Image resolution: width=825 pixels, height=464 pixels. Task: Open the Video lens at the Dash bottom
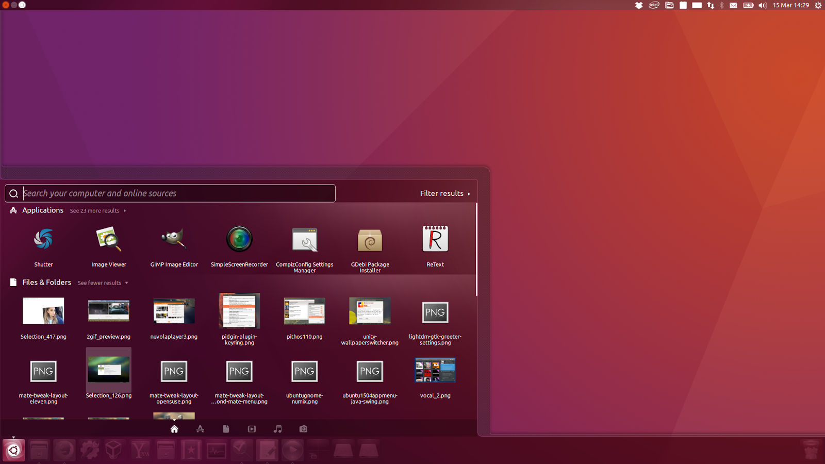pos(252,428)
